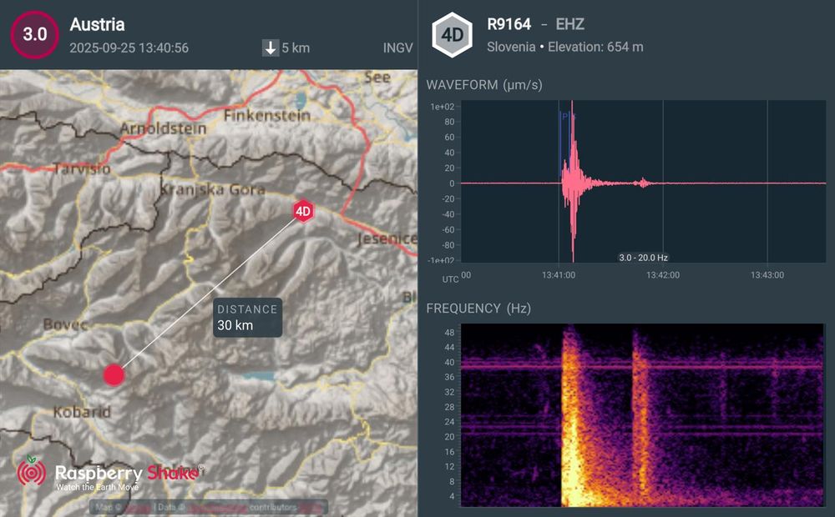Image resolution: width=835 pixels, height=517 pixels.
Task: Click the 3.0 - 20.0 Hz filter label
Action: pyautogui.click(x=643, y=258)
